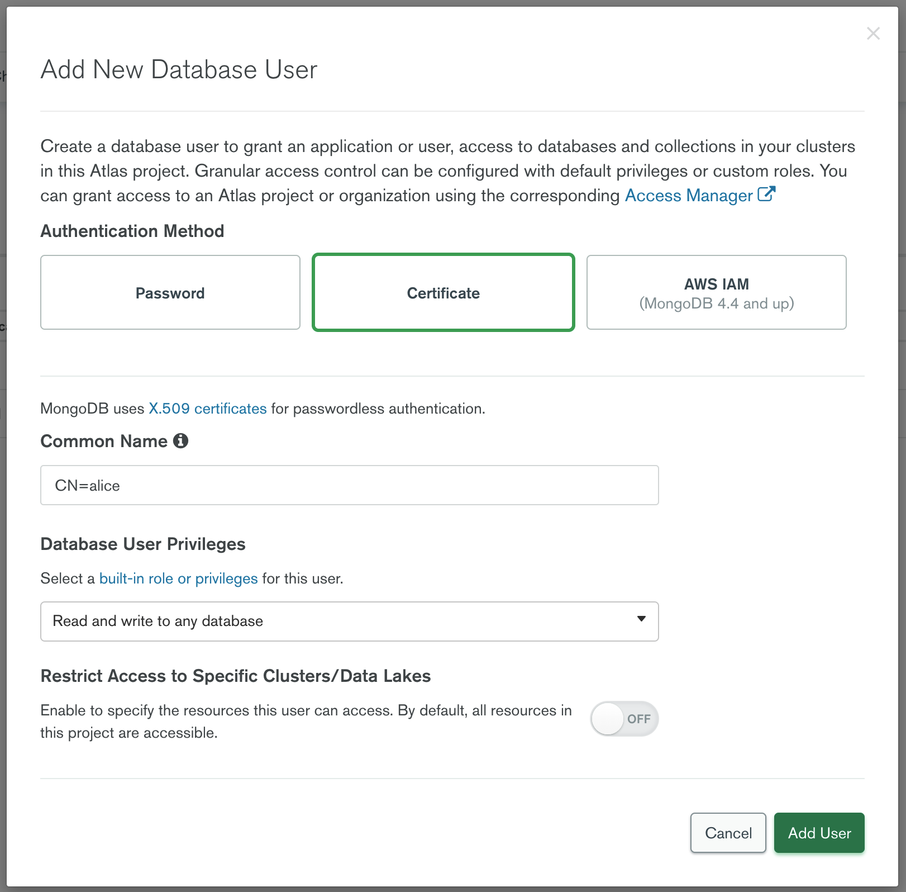Select the AWS IAM authentication method
906x892 pixels.
point(716,292)
